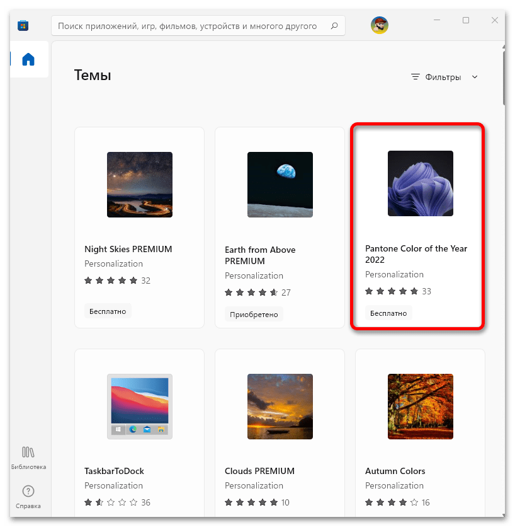Click the Microsoft Store logo icon
Viewport: 515px width, 527px height.
(x=23, y=26)
